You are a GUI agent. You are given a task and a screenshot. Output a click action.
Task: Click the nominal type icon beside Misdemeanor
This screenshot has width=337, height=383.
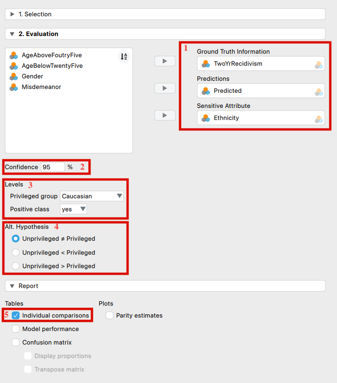pos(13,87)
